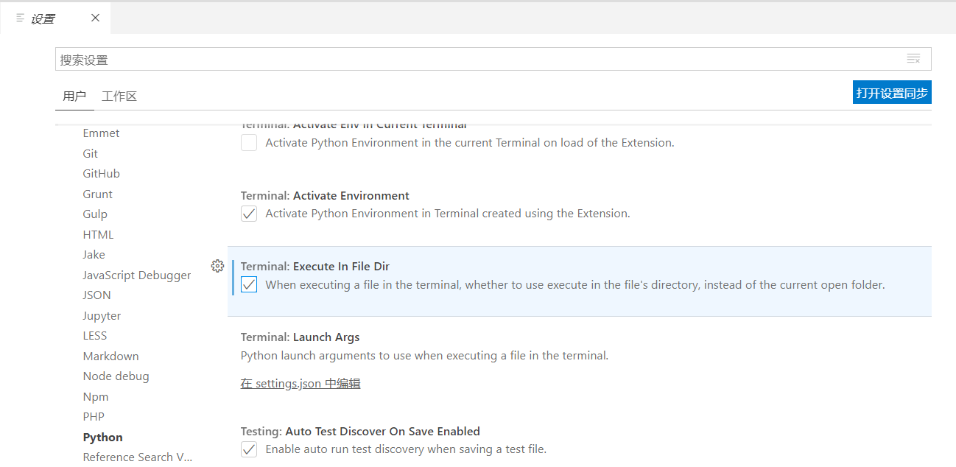Enable Activate Env In Current Terminal
Image resolution: width=956 pixels, height=467 pixels.
click(248, 143)
